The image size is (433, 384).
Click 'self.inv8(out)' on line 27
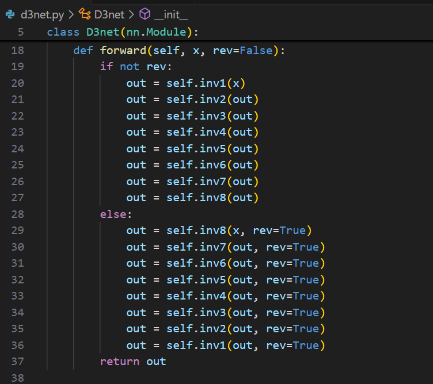[212, 198]
